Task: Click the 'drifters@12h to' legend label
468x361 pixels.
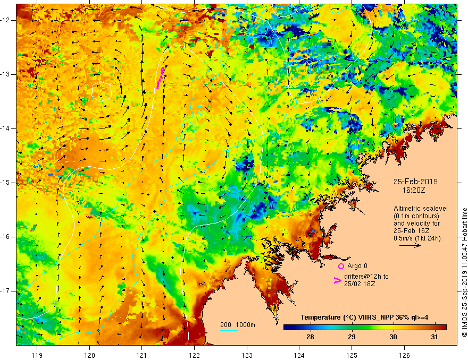Action: coord(366,277)
